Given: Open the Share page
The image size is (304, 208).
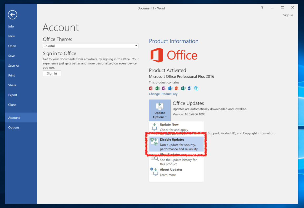Looking at the screenshot, I should click(12, 85).
